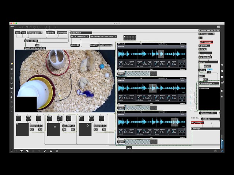The image size is (234, 175).
Task: Open the HD Pro Webcam device dropdown
Action: [80, 36]
